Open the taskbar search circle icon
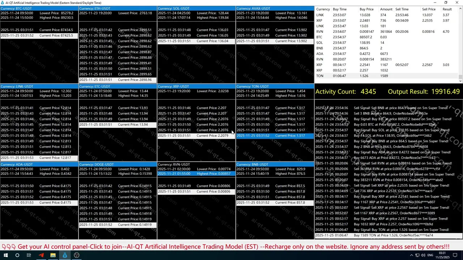 click(x=17, y=255)
